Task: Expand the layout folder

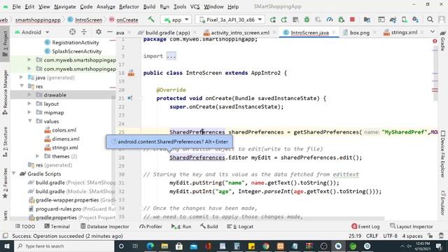Action: tap(29, 104)
